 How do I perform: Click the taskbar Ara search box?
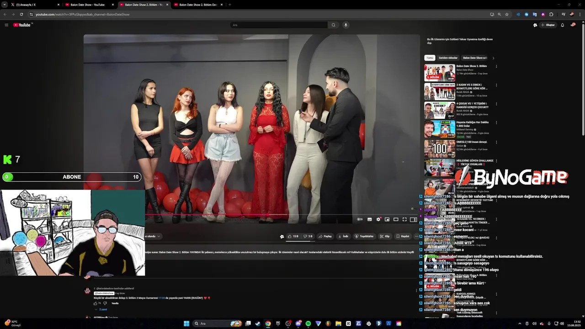218,324
